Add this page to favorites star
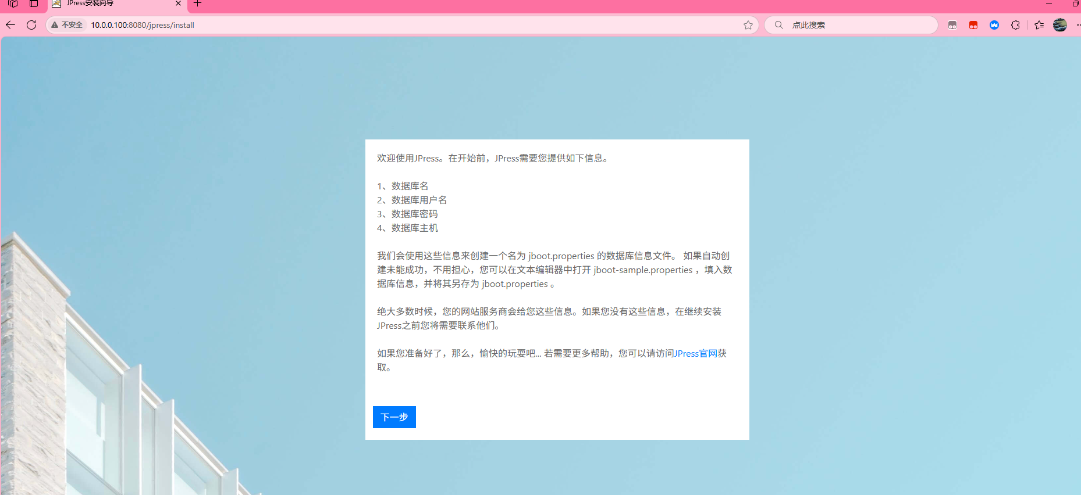Viewport: 1081px width, 495px height. coord(748,25)
